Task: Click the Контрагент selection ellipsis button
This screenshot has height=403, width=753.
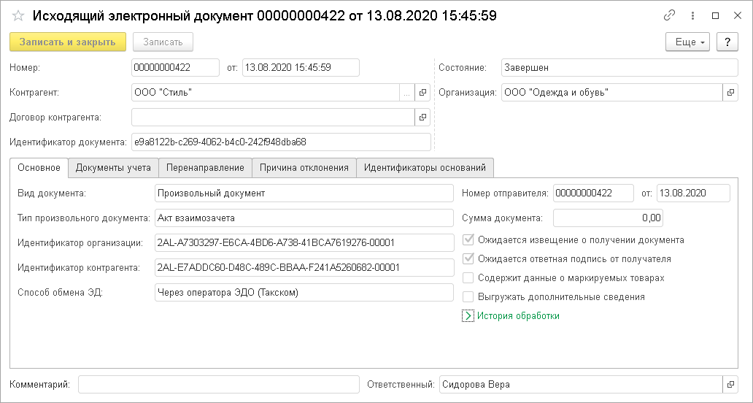Action: pyautogui.click(x=406, y=93)
